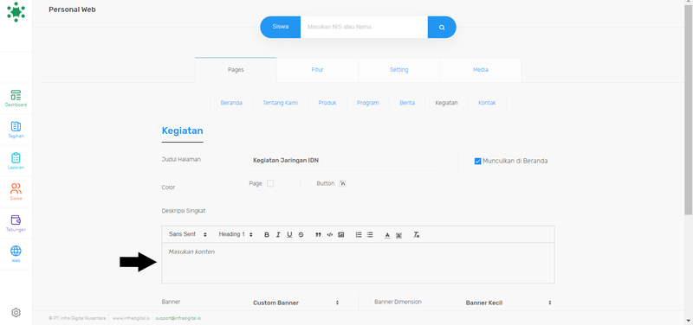
Task: Click the support@infradigital.io email link
Action: pos(178,318)
